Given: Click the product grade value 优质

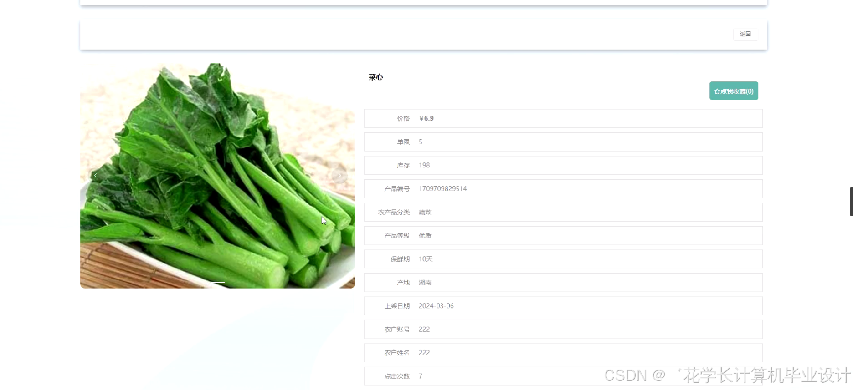Looking at the screenshot, I should pos(425,236).
